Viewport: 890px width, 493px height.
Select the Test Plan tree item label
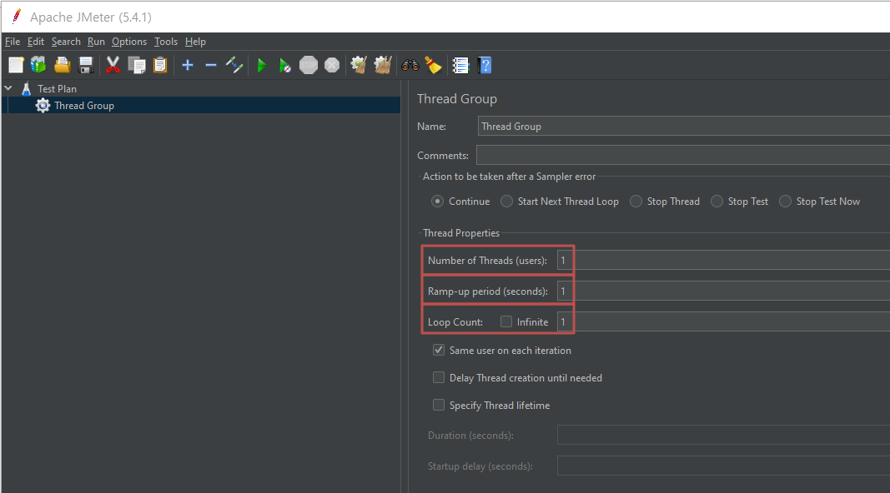click(57, 89)
